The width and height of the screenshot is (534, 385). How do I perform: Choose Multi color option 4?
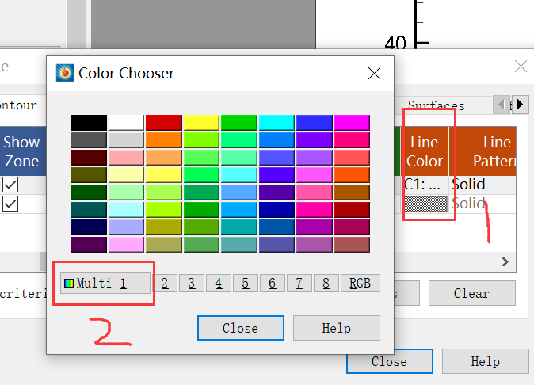219,283
